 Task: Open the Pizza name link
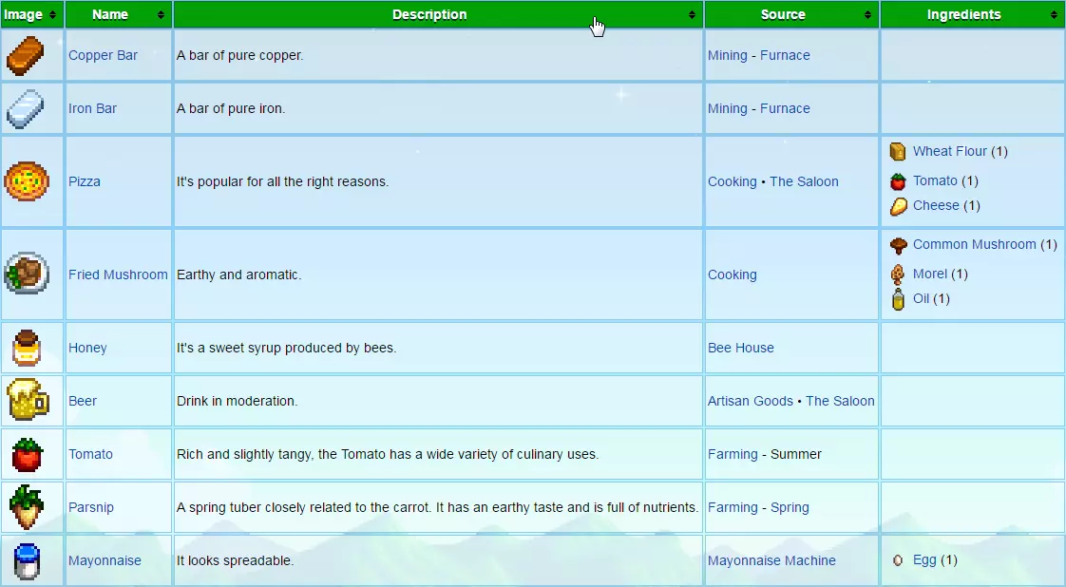85,181
